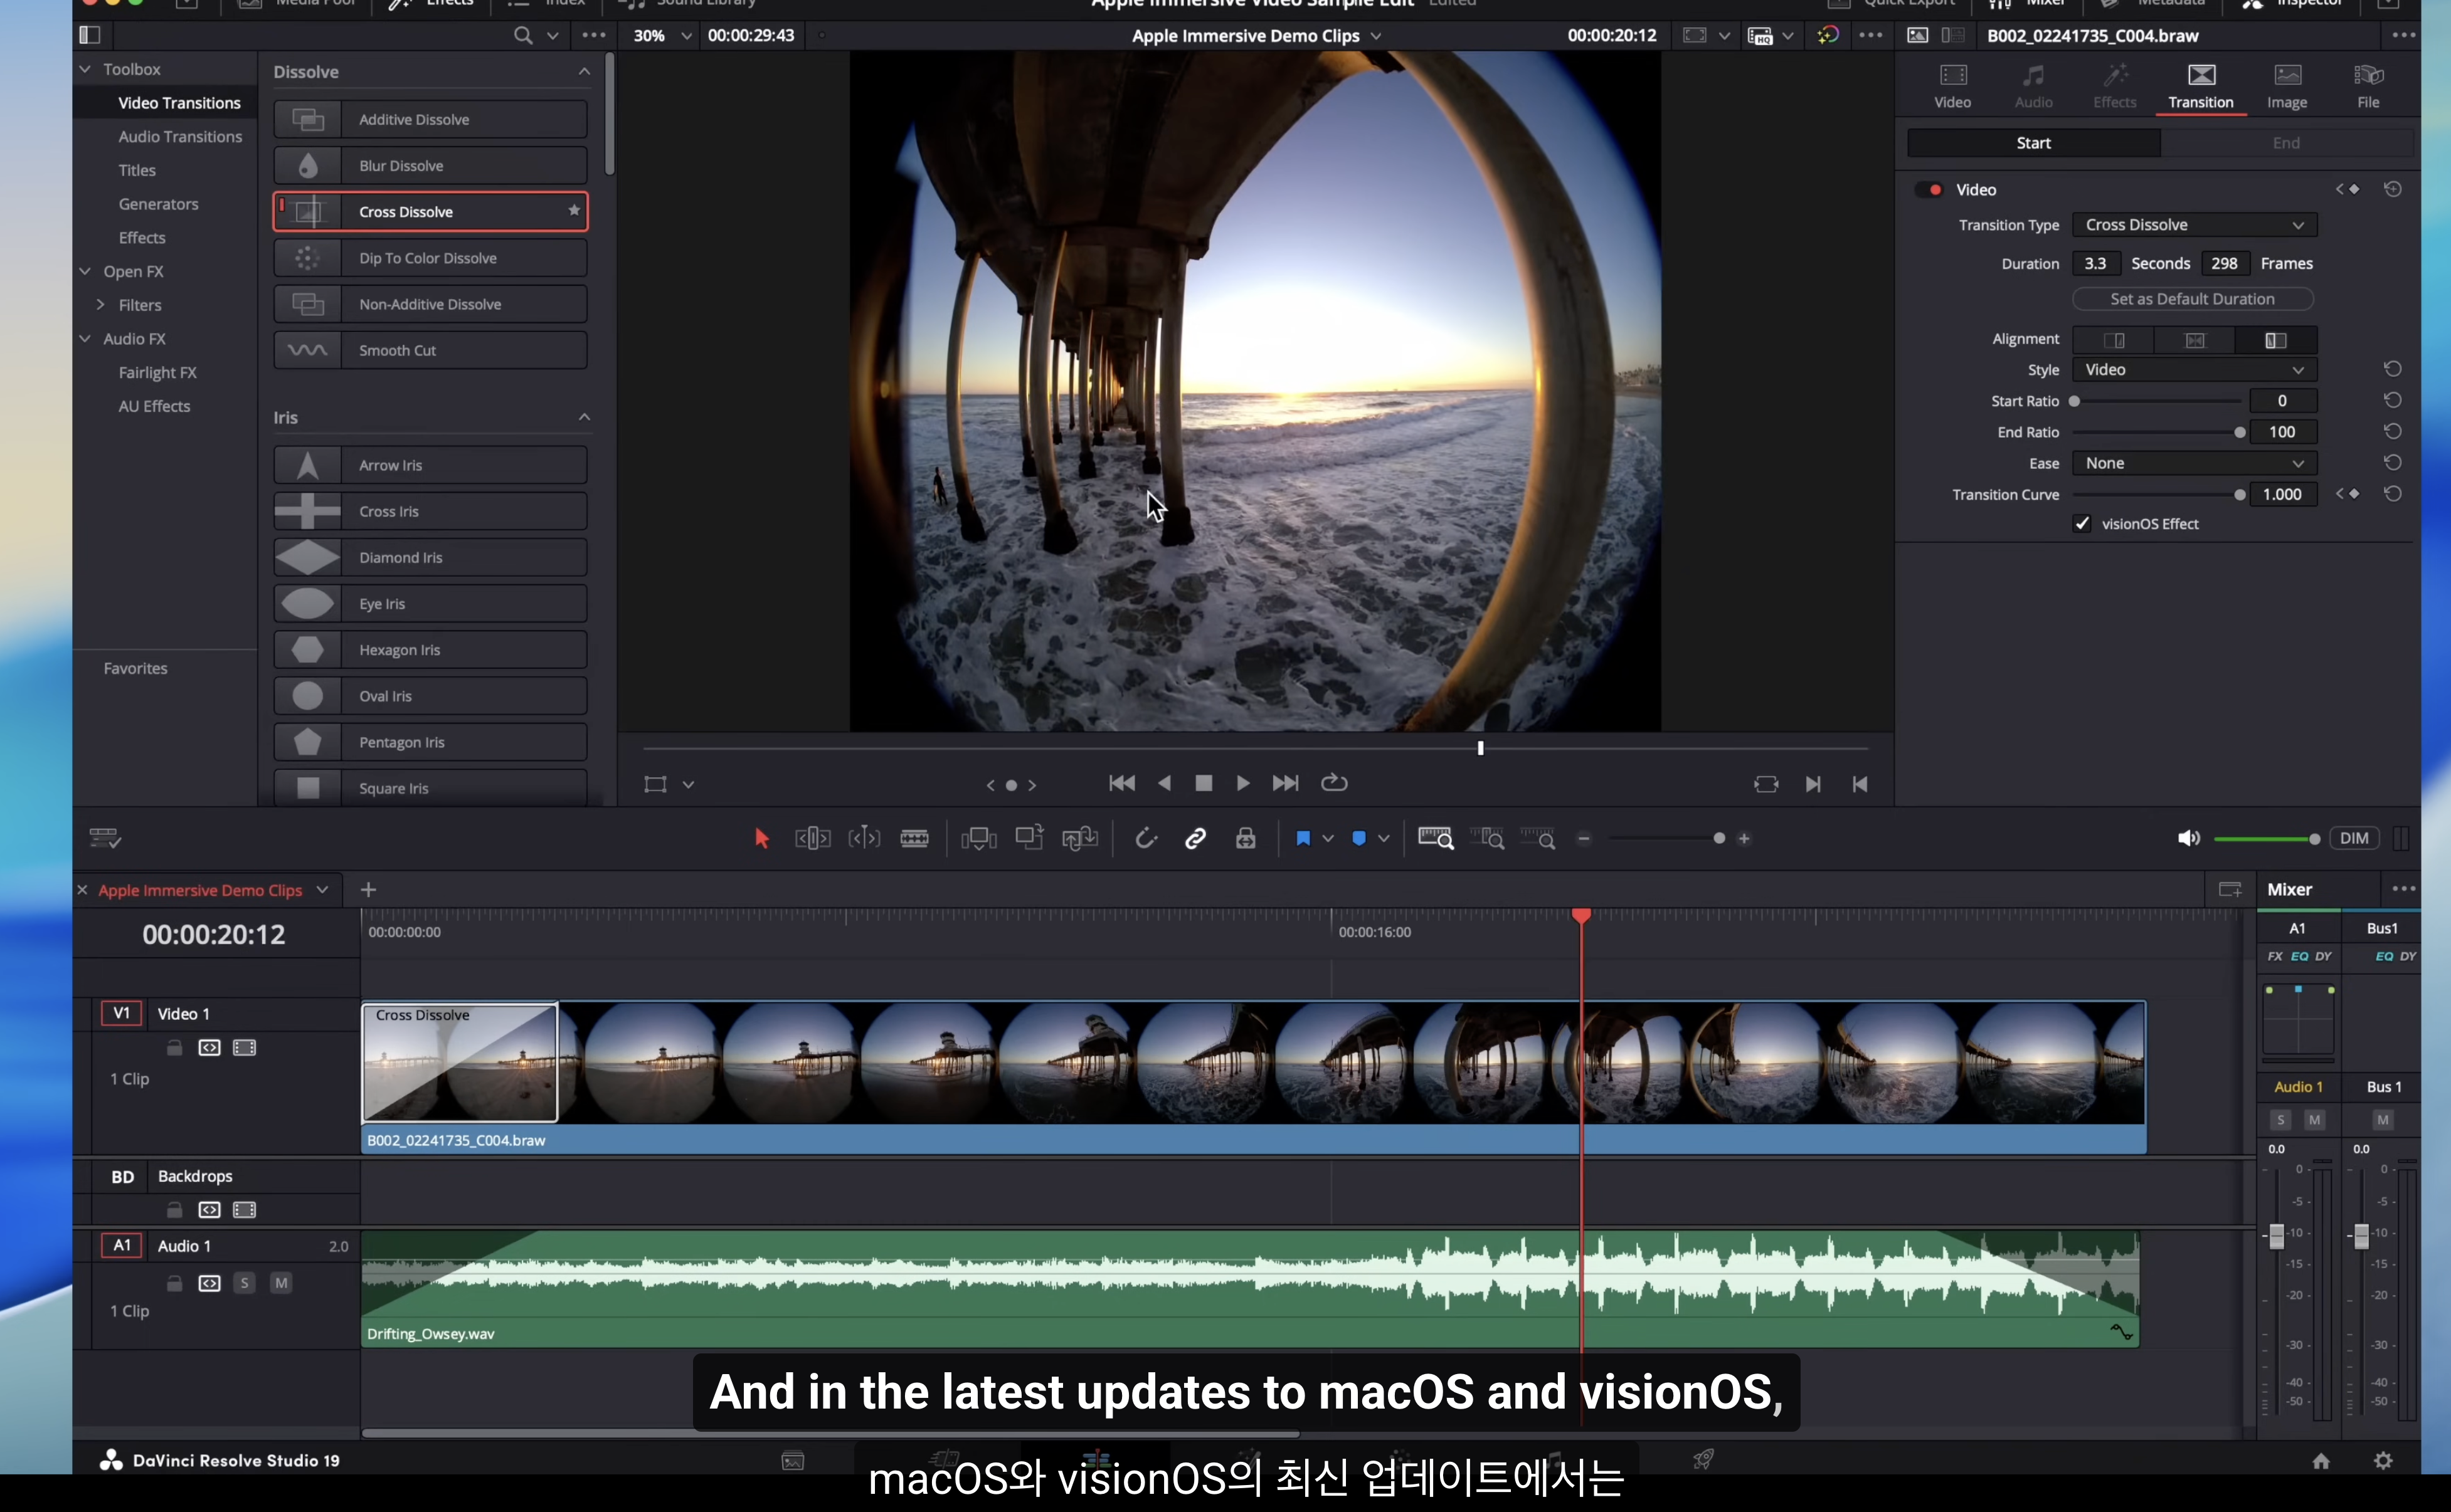2451x1512 pixels.
Task: Open the Transition Type dropdown
Action: tap(2194, 225)
